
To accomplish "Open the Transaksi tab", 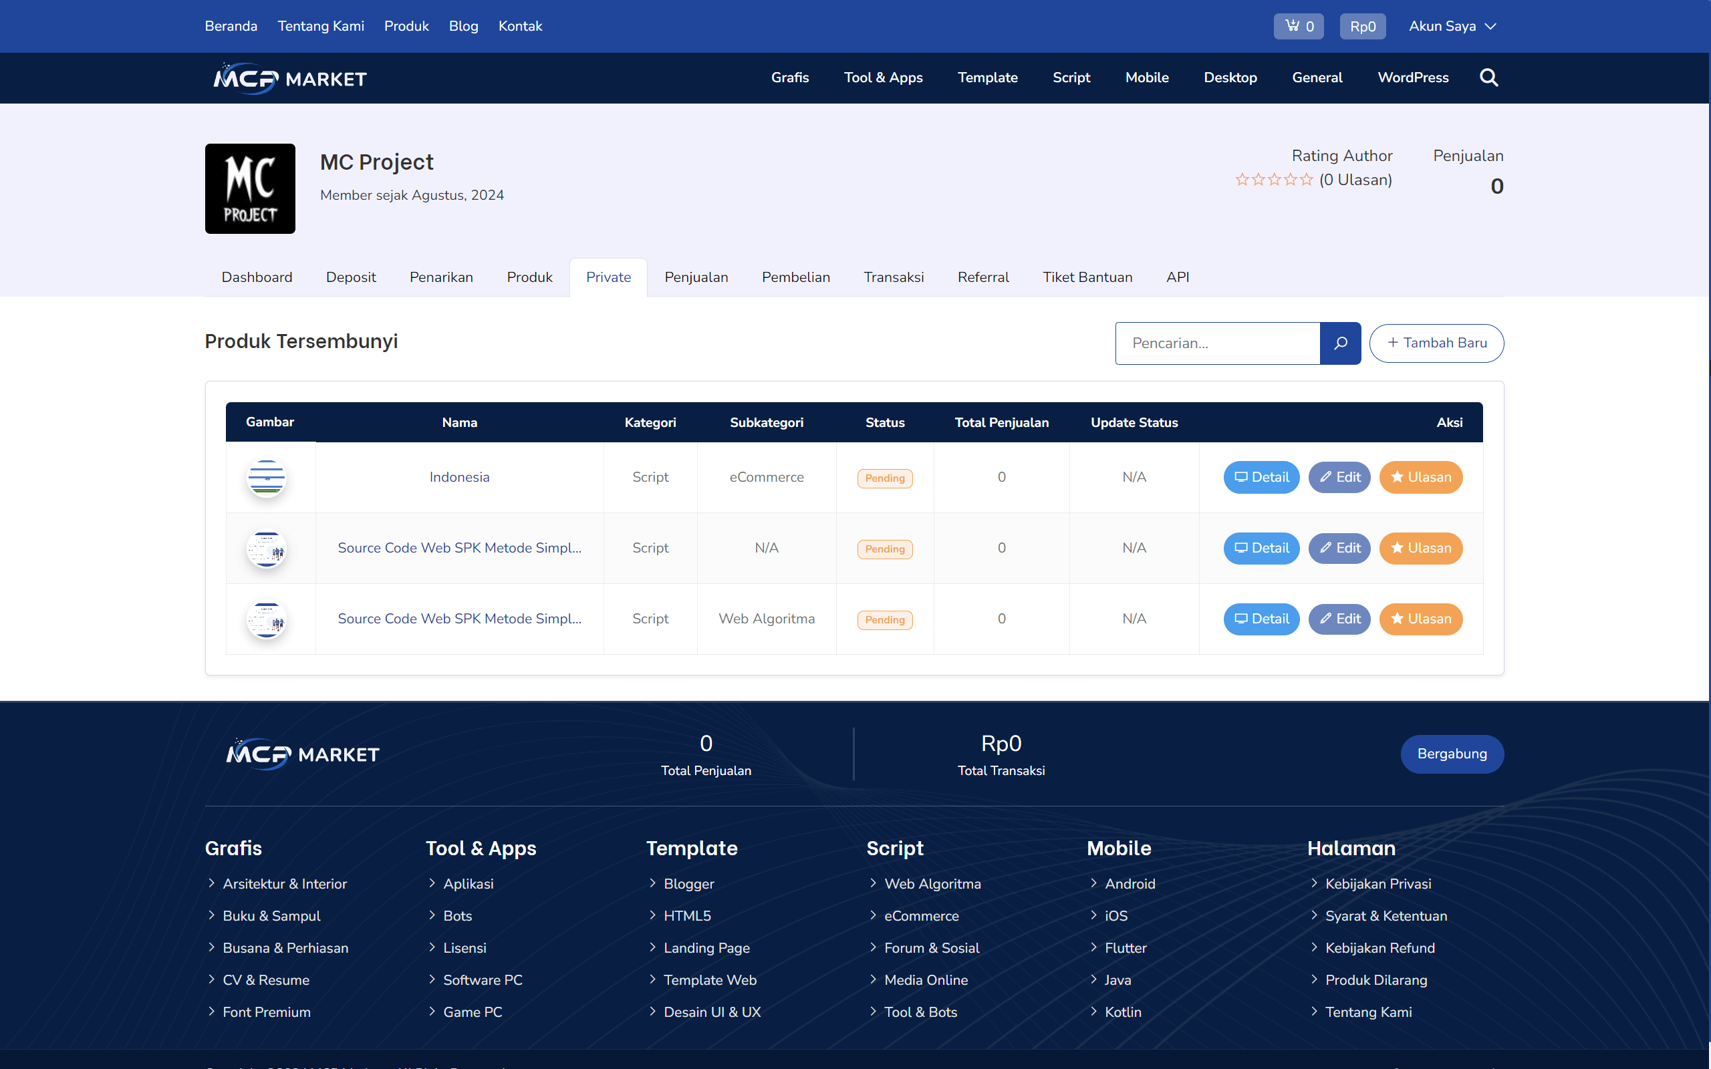I will pyautogui.click(x=894, y=277).
